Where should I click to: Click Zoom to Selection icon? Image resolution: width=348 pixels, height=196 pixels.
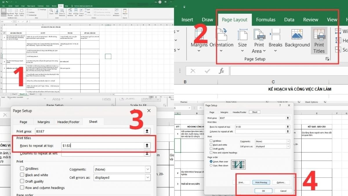62,12
